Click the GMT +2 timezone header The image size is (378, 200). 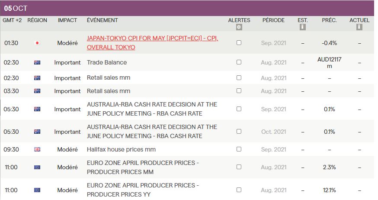click(12, 20)
